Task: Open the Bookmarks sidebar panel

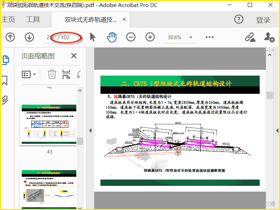Action: (5, 80)
